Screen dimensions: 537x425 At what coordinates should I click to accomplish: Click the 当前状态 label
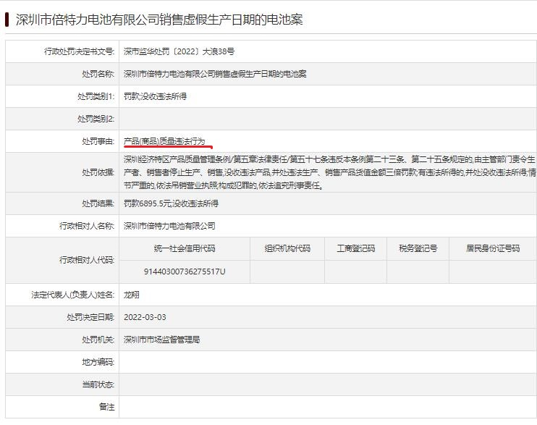click(98, 384)
